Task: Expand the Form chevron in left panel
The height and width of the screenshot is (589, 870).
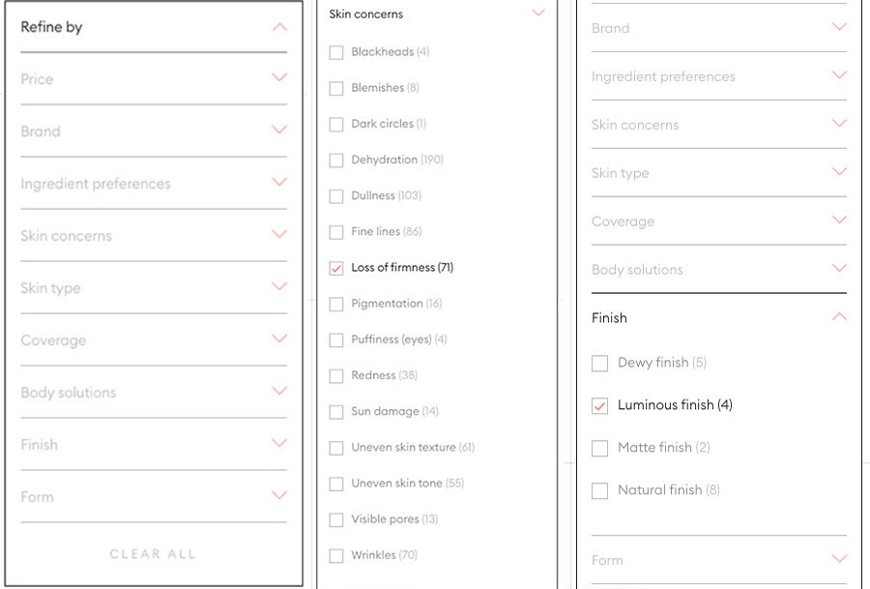Action: (x=279, y=494)
